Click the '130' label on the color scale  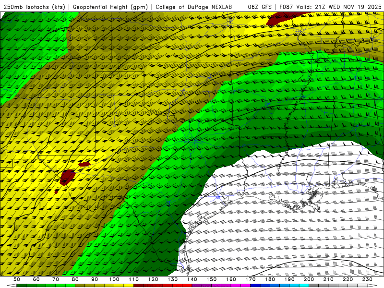tap(173, 279)
